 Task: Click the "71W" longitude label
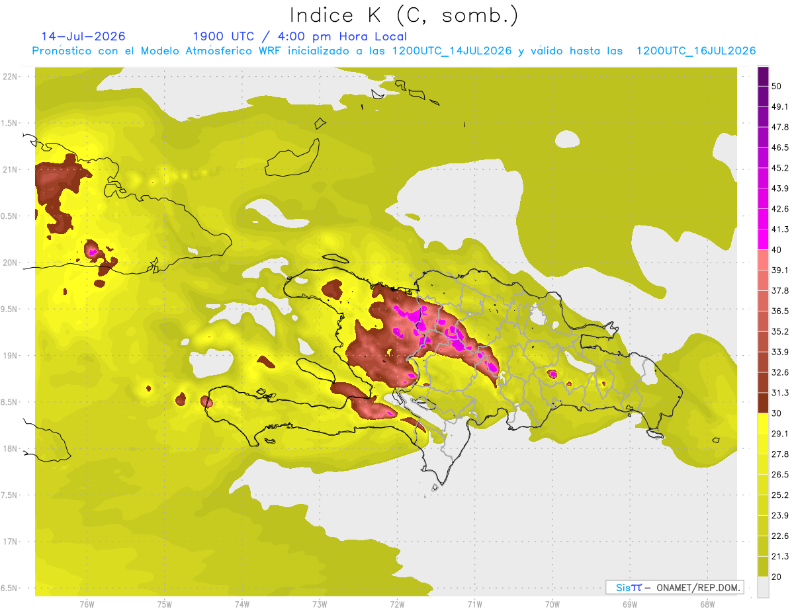point(474,604)
